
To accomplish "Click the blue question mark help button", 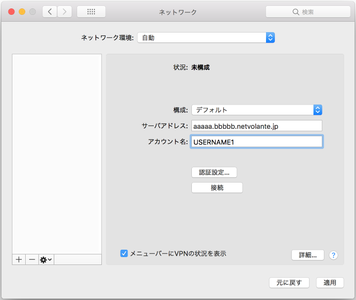I will click(x=334, y=255).
